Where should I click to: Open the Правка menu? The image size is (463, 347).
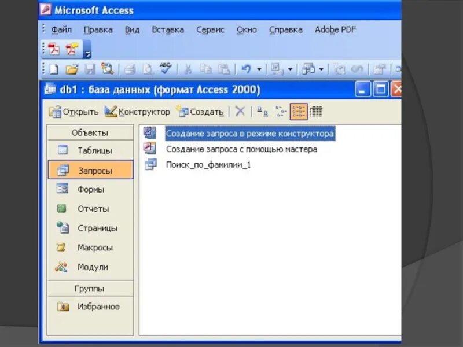pyautogui.click(x=98, y=30)
